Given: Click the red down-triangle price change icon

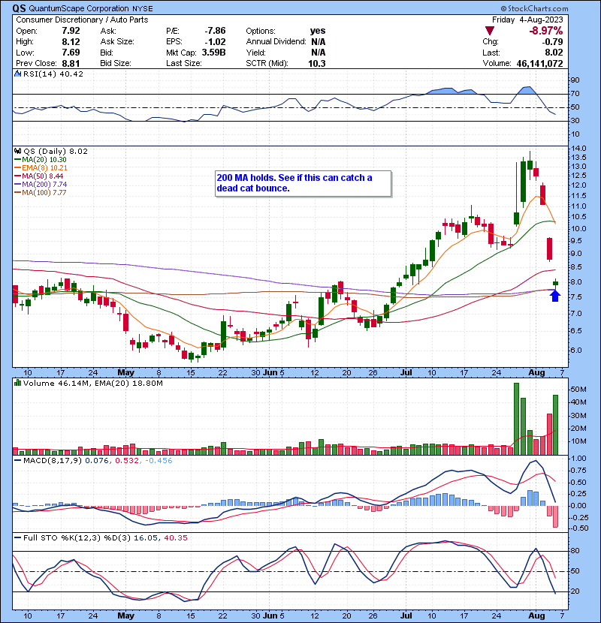Looking at the screenshot, I should coord(491,32).
